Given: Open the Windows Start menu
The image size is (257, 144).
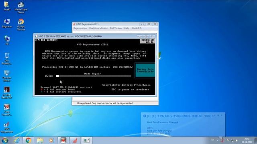Looking at the screenshot, I should click(x=5, y=140).
